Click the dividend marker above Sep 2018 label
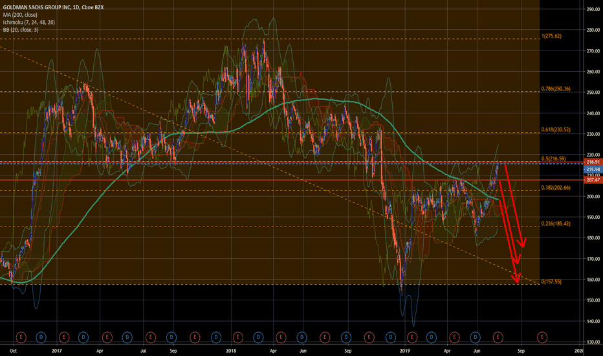 point(346,337)
